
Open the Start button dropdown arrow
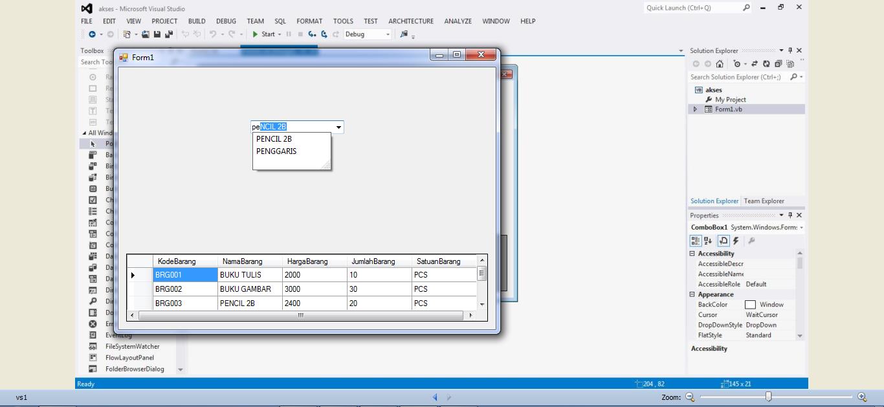pyautogui.click(x=280, y=34)
